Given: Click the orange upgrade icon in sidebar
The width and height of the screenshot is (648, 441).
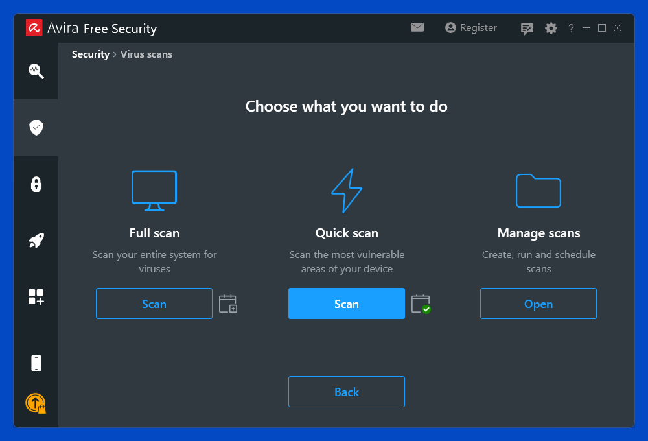Looking at the screenshot, I should coord(36,403).
